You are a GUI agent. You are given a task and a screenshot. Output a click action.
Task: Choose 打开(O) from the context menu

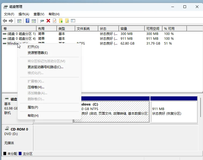(49, 47)
